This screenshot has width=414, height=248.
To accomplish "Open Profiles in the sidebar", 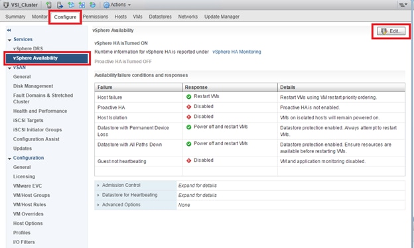I will 22,233.
